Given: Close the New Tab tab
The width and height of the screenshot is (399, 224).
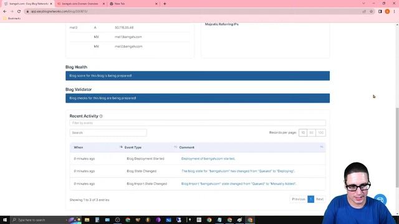Looking at the screenshot, I should tap(156, 4).
